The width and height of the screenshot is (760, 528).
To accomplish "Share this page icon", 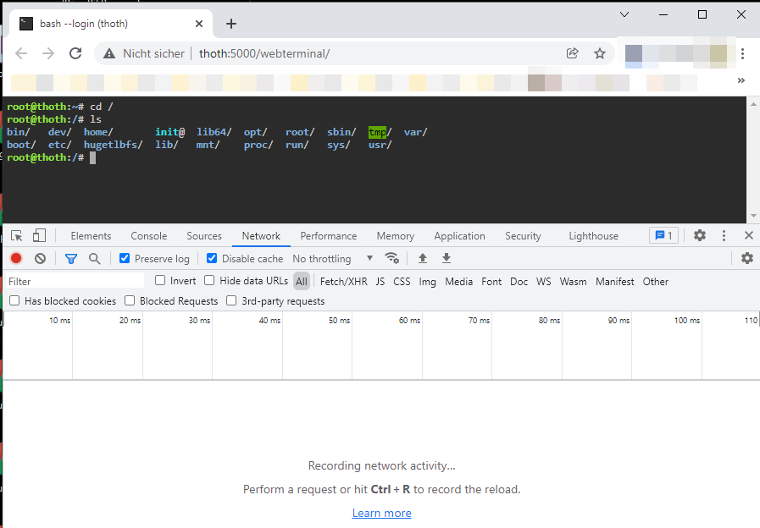I will coord(573,53).
